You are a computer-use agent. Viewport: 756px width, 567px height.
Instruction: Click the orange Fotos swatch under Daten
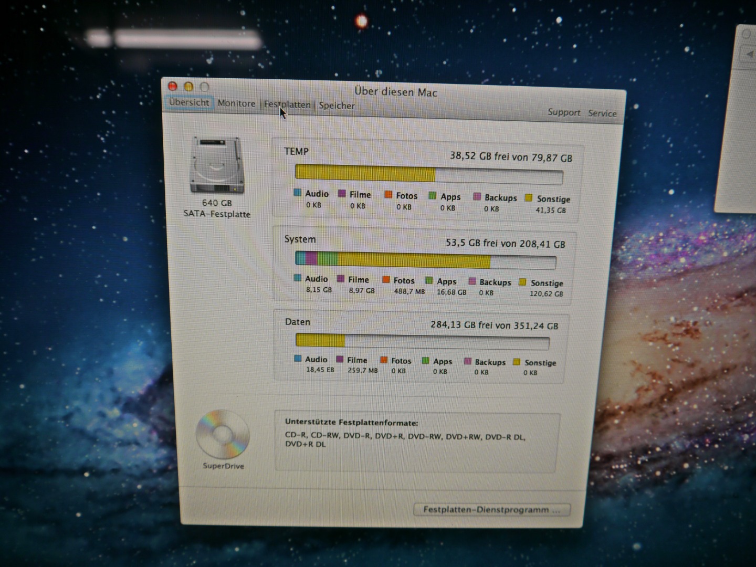click(x=384, y=360)
